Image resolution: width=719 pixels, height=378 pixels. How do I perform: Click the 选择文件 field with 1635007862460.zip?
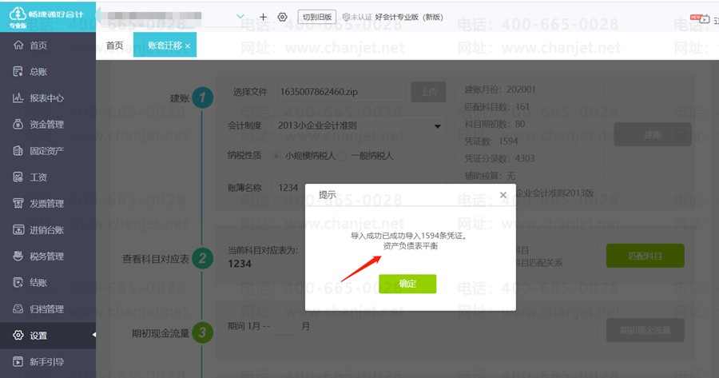click(x=341, y=92)
